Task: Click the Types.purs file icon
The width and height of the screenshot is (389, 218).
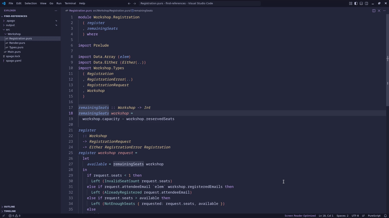Action: click(x=7, y=47)
